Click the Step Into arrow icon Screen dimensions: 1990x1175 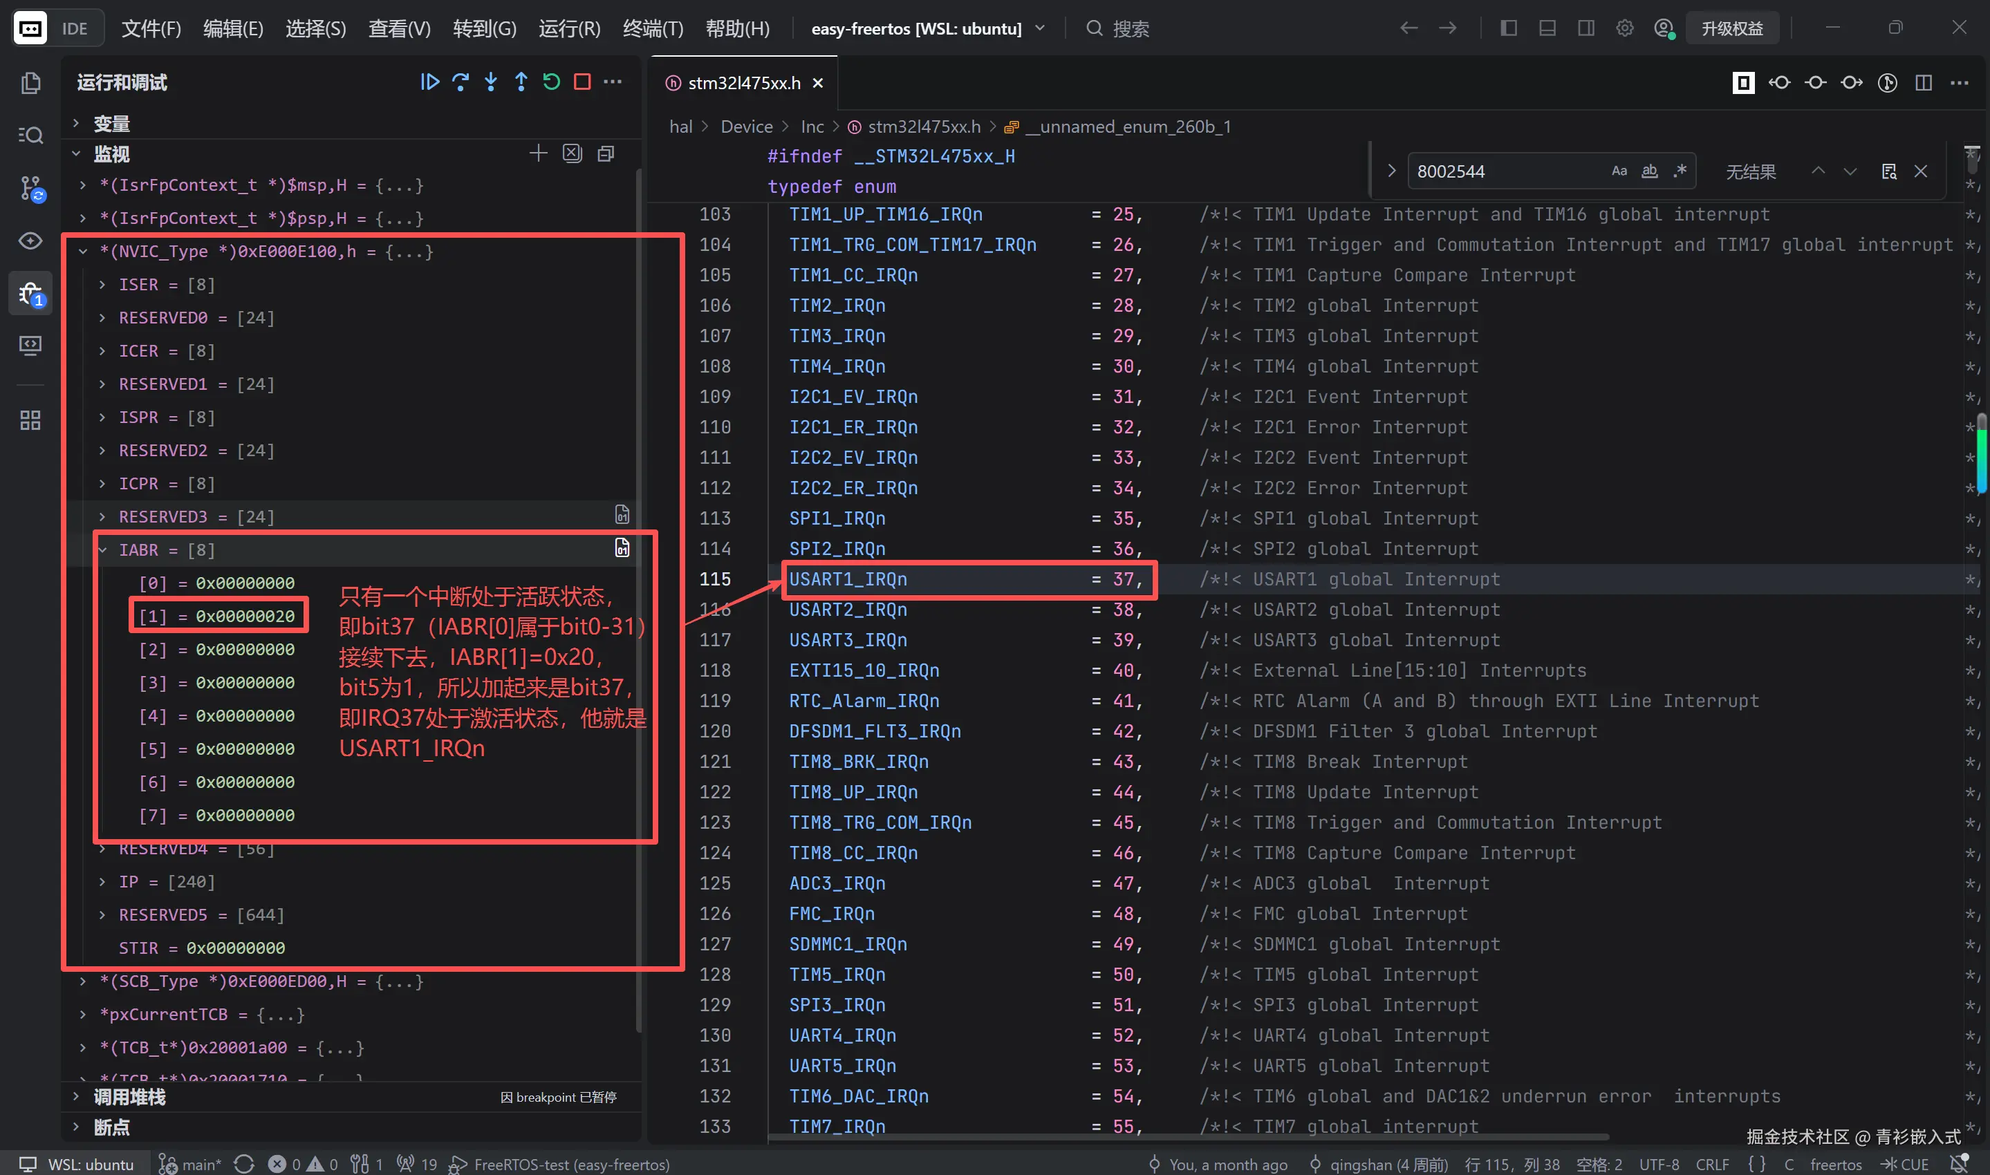click(x=491, y=82)
